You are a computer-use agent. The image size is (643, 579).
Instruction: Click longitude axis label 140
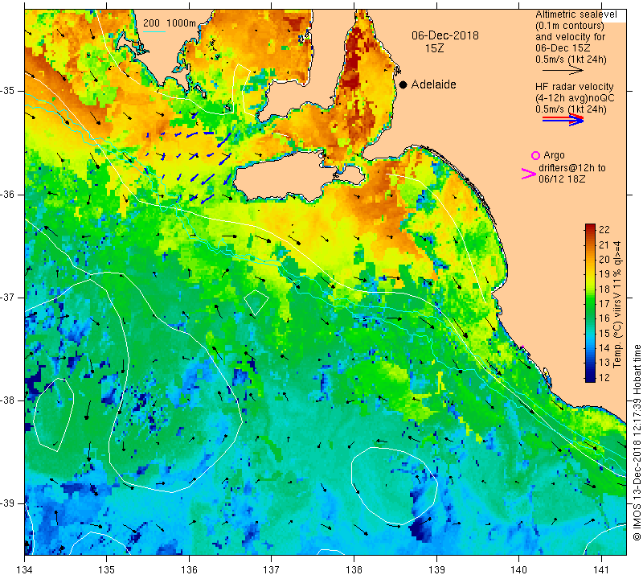(518, 569)
